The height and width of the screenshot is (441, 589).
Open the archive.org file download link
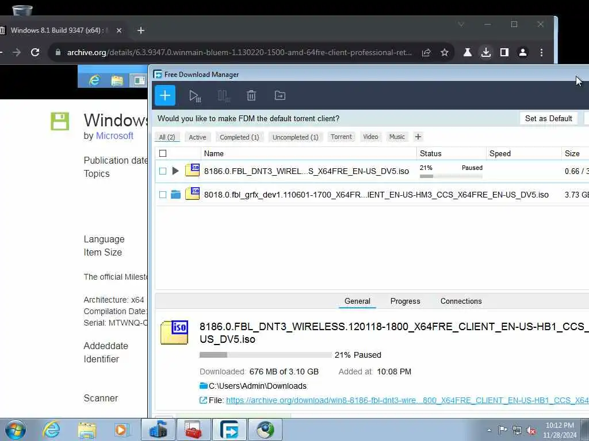pyautogui.click(x=407, y=400)
